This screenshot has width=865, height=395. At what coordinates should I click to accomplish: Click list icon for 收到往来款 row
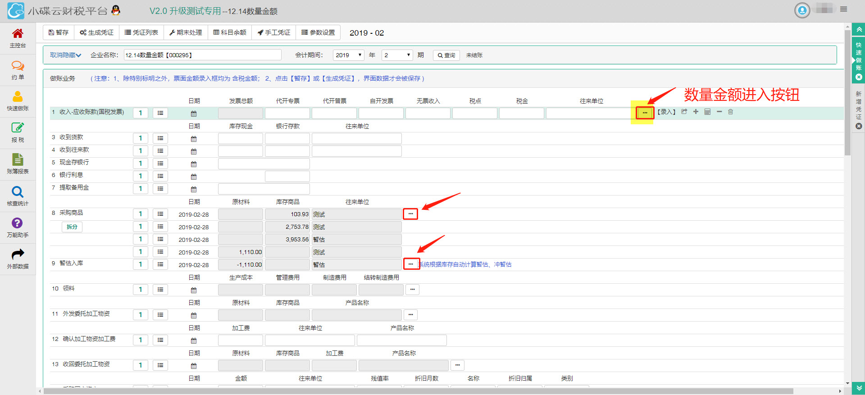(x=160, y=151)
